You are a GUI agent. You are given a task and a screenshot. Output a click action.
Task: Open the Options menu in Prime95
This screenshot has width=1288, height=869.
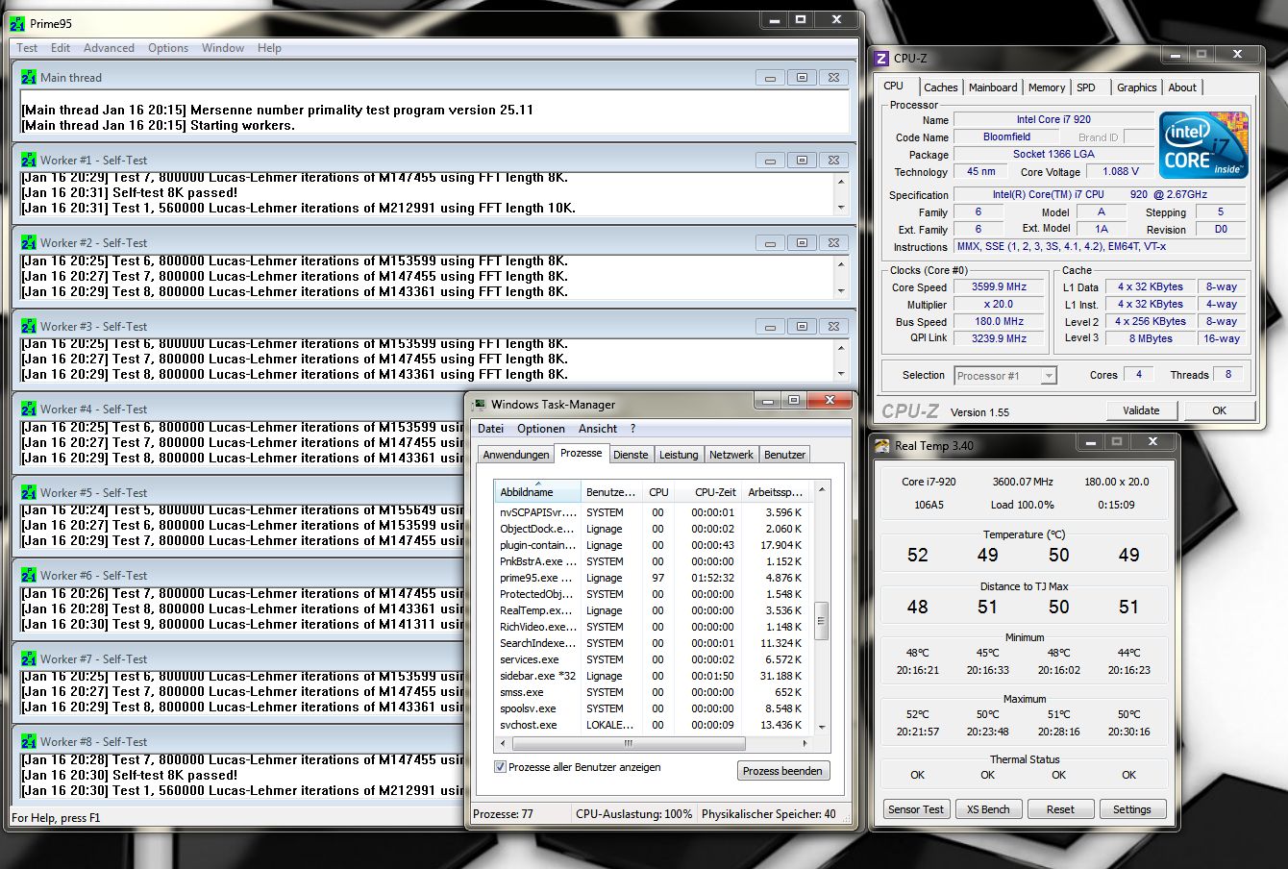click(x=168, y=48)
